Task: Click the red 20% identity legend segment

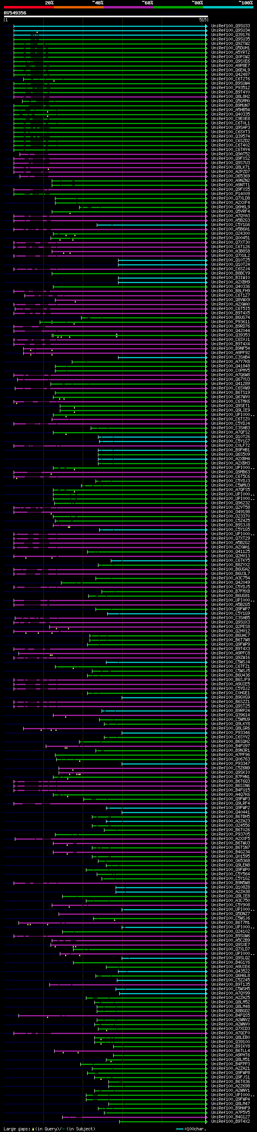Action: tap(29, 8)
